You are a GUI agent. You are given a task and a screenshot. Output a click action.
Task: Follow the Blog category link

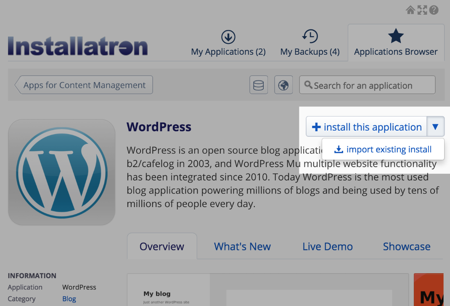pos(69,299)
